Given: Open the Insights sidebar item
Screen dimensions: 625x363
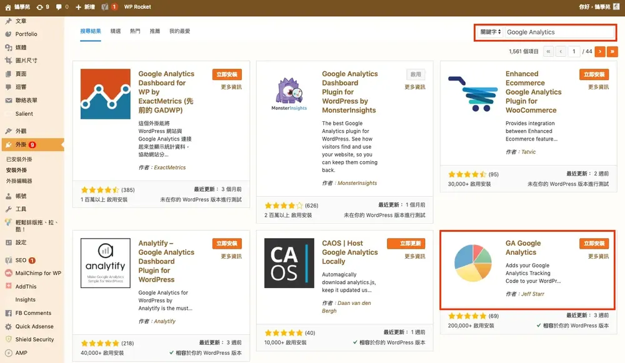Looking at the screenshot, I should tap(25, 300).
